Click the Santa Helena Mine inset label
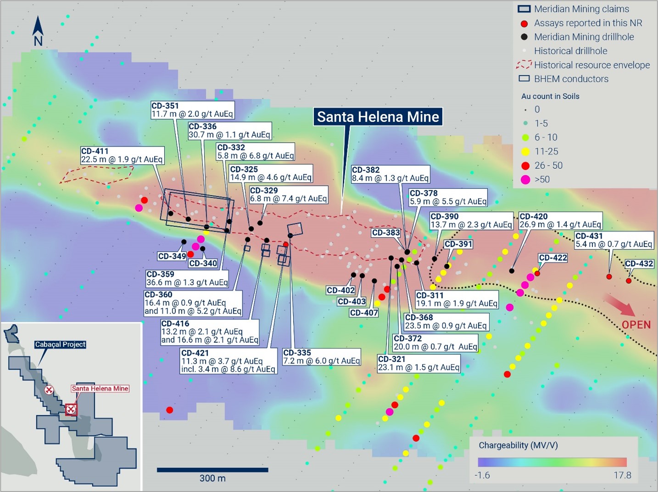658x492 pixels. 100,388
